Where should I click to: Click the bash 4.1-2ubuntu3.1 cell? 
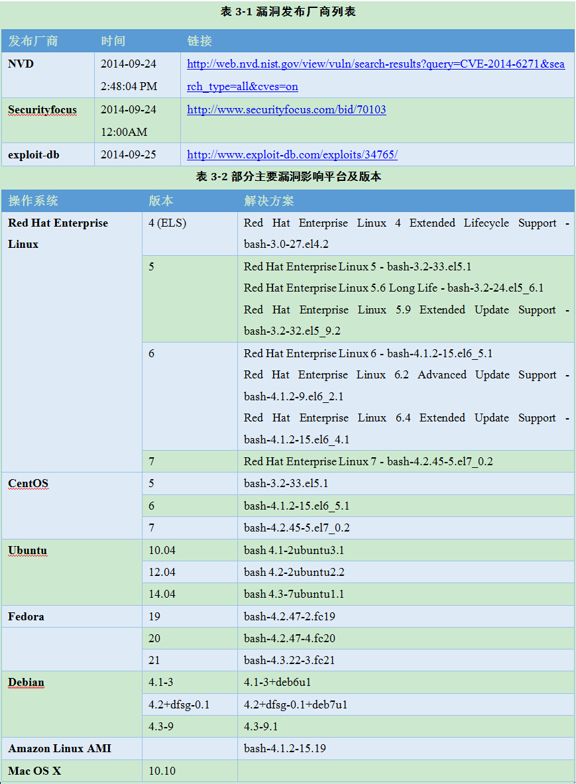(406, 550)
